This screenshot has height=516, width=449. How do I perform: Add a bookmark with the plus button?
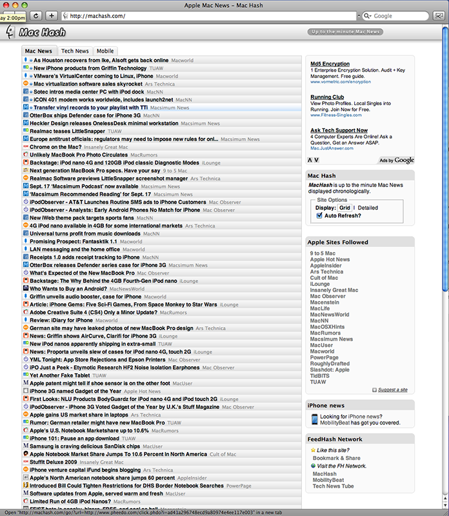pyautogui.click(x=52, y=15)
